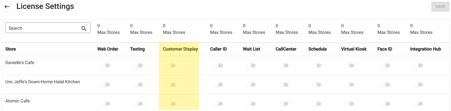Turn on Web Order for Atomic Cafe
Viewport: 451px width, 111px height.
pos(105,104)
